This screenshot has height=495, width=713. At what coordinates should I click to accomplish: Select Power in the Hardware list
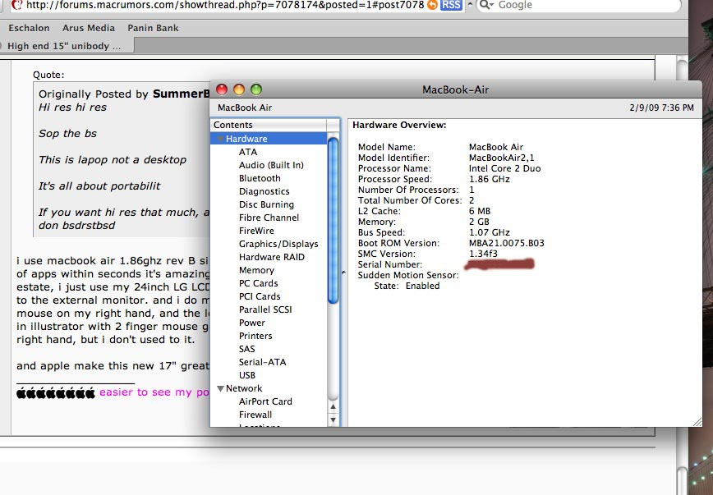coord(252,323)
